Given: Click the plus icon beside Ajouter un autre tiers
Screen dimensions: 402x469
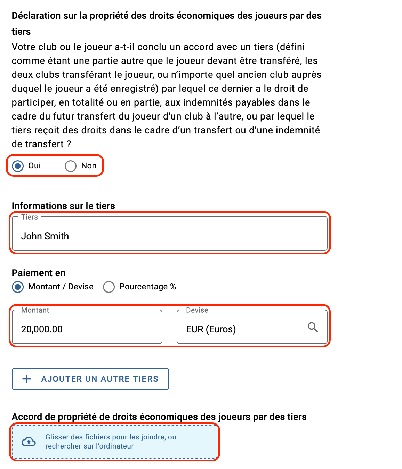Looking at the screenshot, I should (27, 379).
